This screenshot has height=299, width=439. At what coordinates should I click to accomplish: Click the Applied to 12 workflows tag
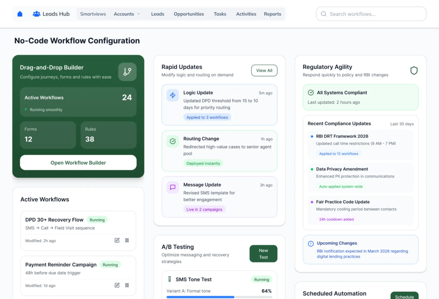[x=339, y=153]
